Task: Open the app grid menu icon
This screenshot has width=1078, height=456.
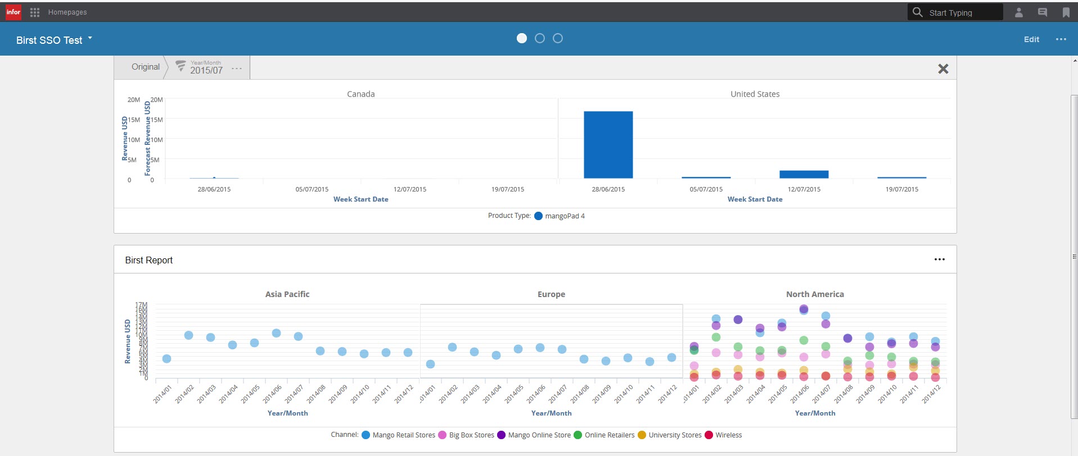Action: click(x=35, y=12)
